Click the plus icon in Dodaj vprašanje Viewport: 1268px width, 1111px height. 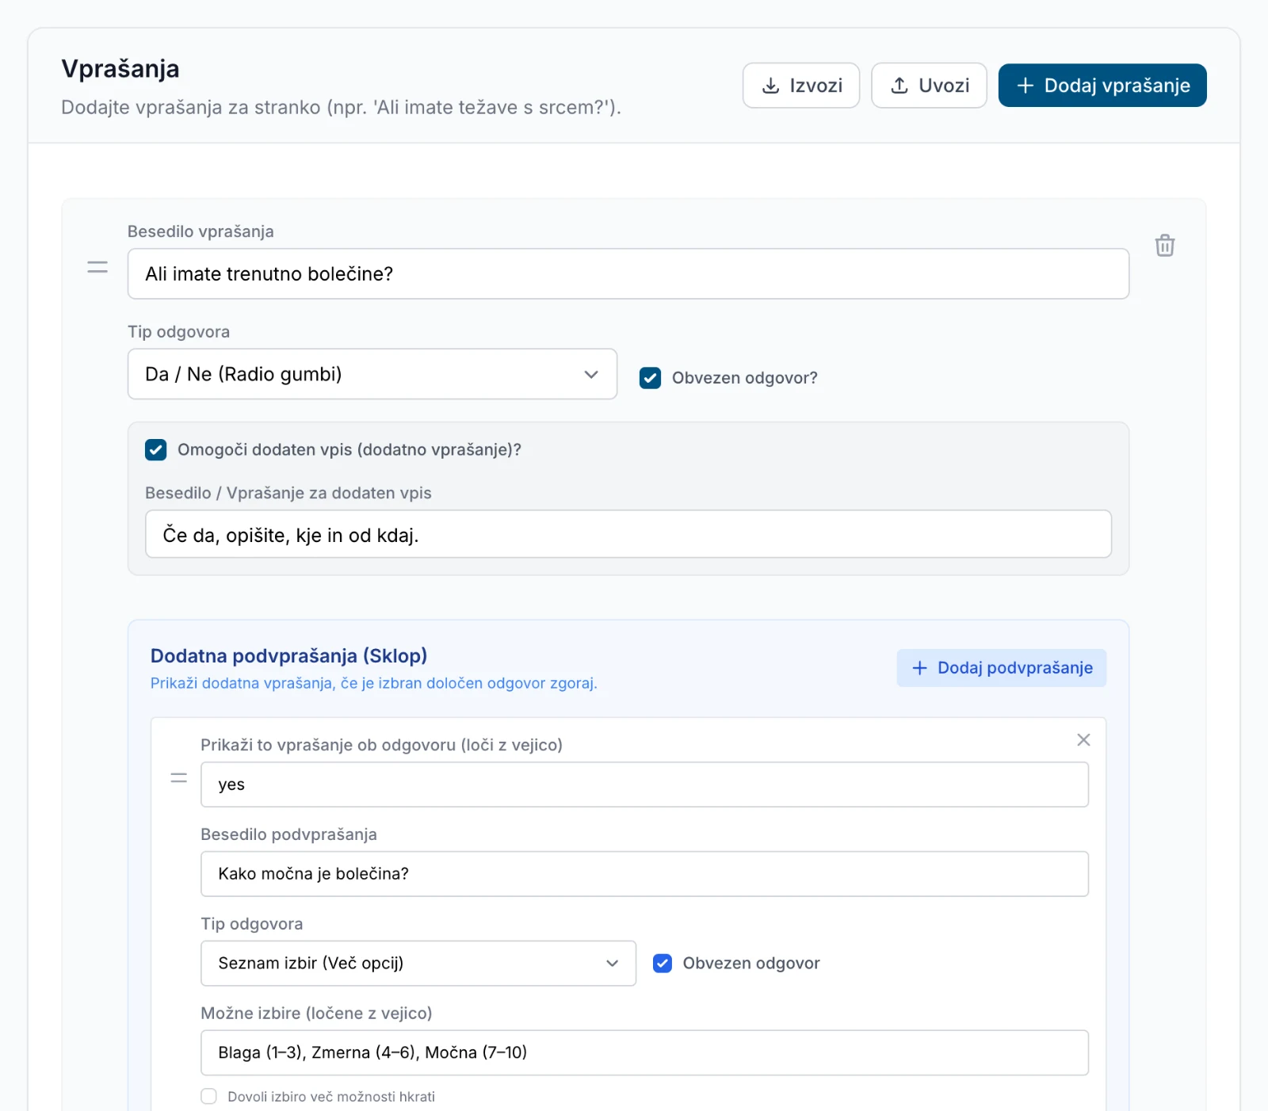tap(1025, 86)
